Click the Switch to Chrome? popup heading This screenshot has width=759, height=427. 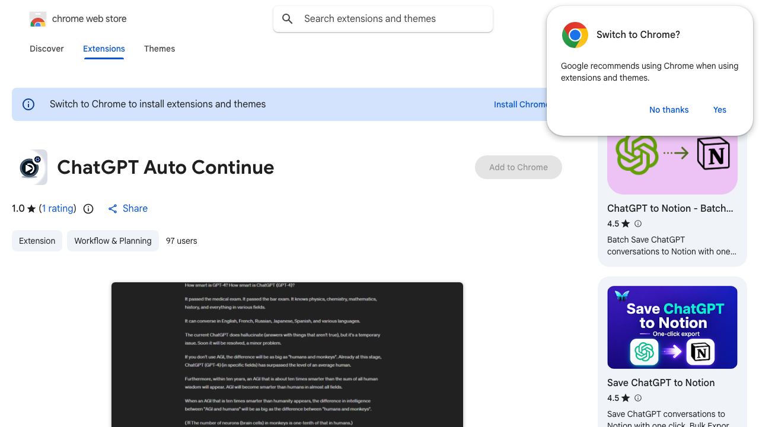(x=638, y=35)
